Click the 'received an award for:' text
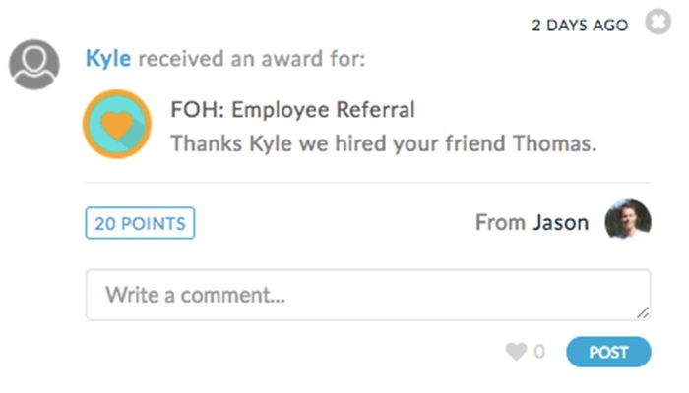 pos(252,59)
